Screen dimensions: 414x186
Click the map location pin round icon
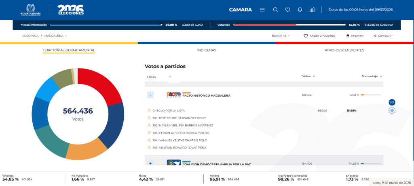[392, 110]
